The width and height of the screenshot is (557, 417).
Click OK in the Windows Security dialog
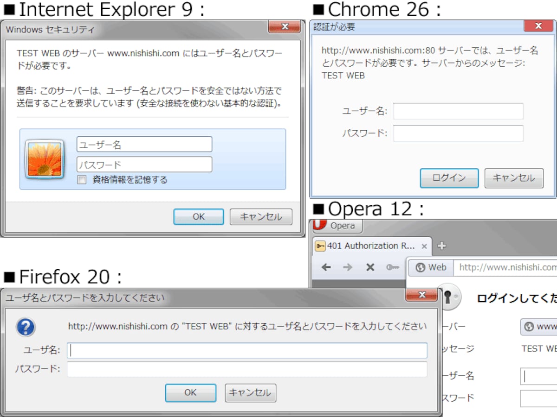click(x=199, y=217)
